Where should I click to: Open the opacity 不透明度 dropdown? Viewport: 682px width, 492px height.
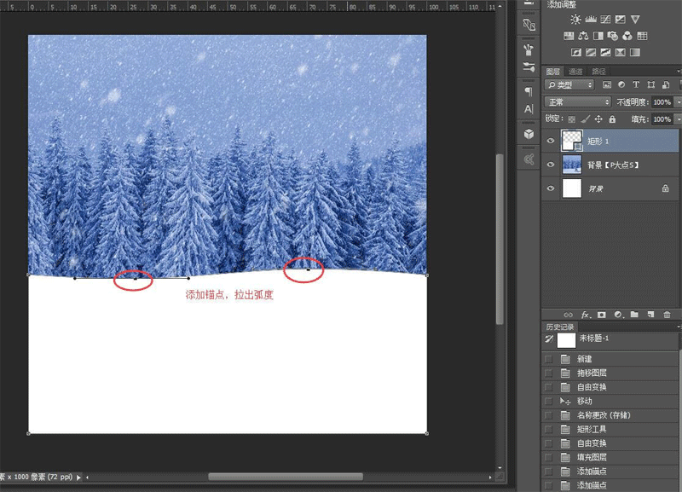tap(678, 101)
